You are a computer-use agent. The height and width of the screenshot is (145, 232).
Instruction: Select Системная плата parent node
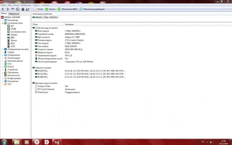(x=15, y=23)
